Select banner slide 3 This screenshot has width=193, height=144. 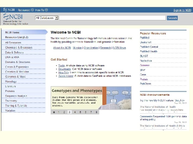click(69, 112)
